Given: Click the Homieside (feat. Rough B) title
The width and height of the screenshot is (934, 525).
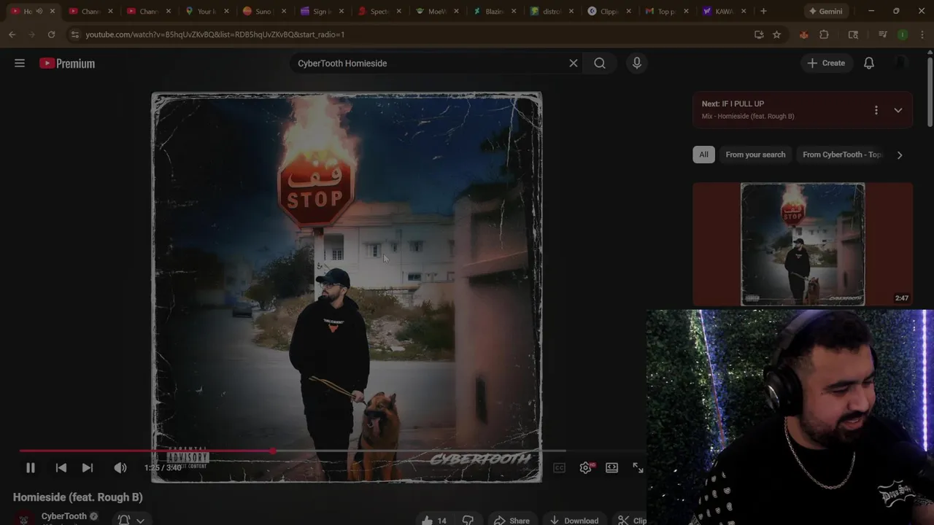Looking at the screenshot, I should point(77,497).
